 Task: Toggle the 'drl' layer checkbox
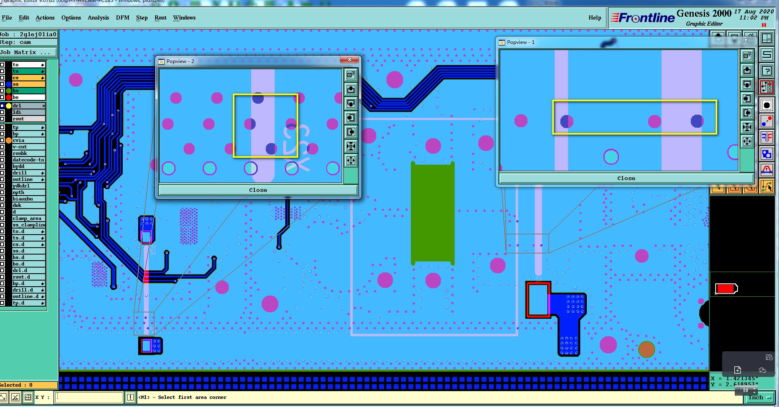pos(2,106)
